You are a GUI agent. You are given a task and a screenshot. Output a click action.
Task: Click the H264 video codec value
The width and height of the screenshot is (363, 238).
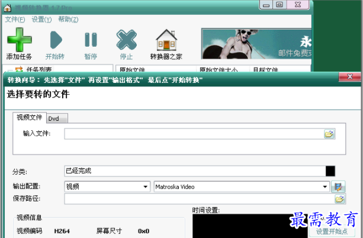62,231
